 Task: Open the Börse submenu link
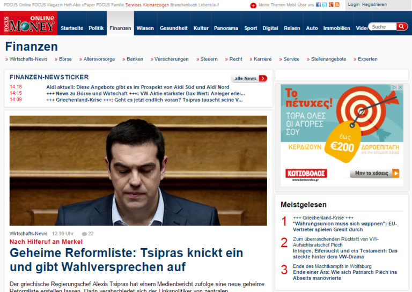pyautogui.click(x=65, y=59)
